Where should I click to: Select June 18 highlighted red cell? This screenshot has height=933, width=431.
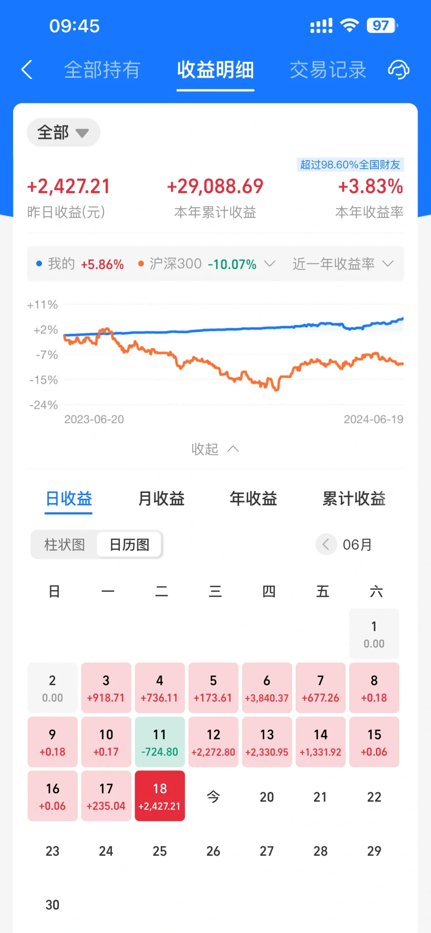tap(160, 796)
